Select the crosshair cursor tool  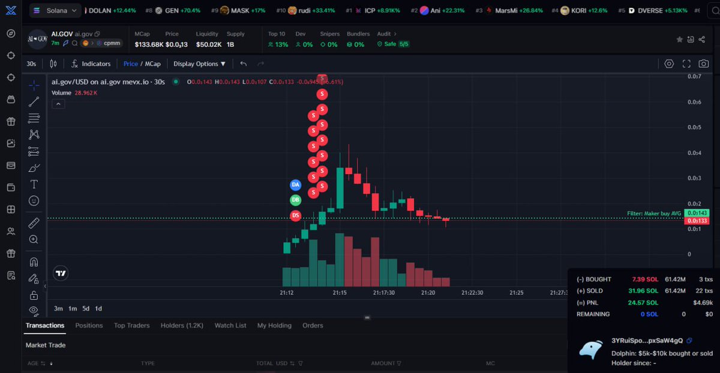[x=34, y=85]
